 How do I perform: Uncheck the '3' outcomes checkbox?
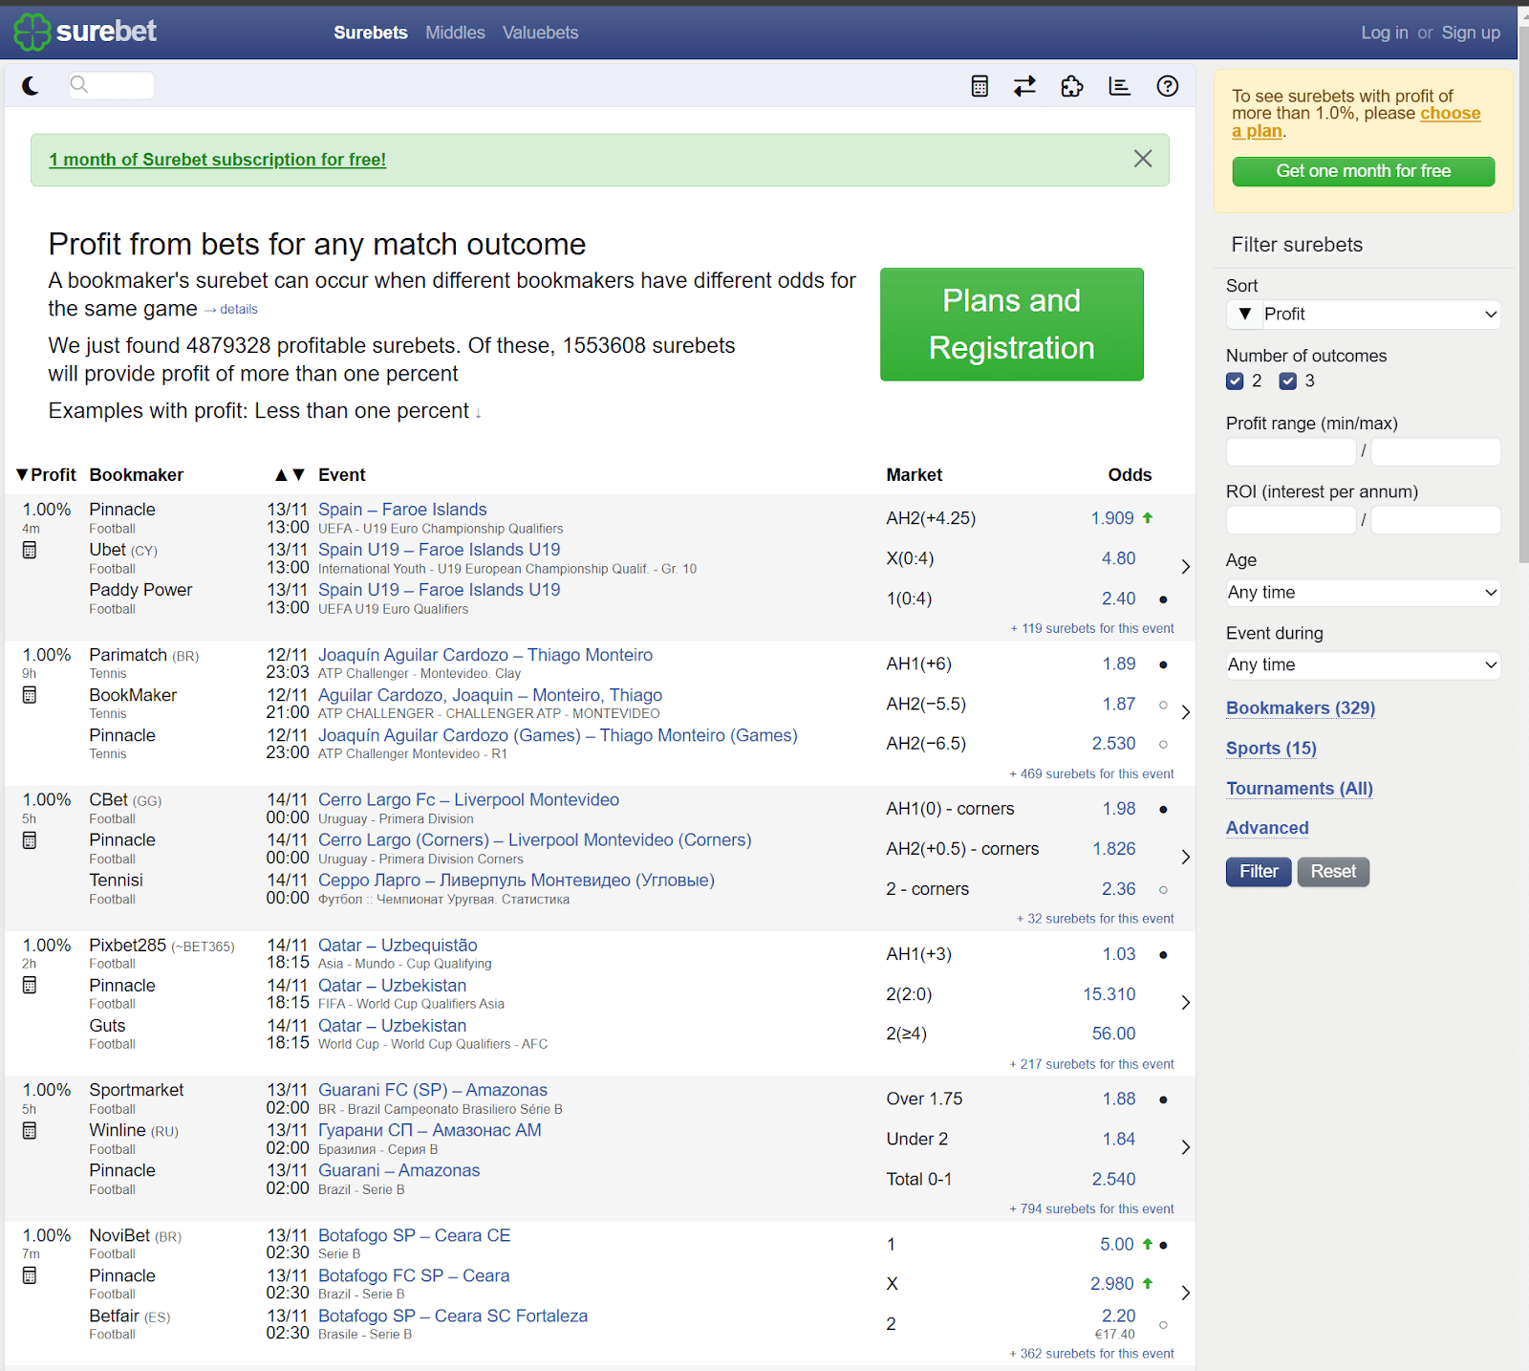[1287, 381]
